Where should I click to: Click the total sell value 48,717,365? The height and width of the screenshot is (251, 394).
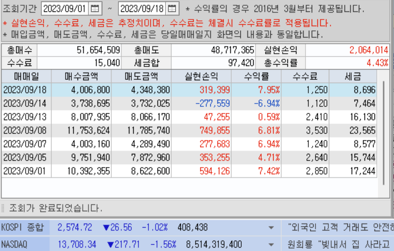(x=232, y=50)
